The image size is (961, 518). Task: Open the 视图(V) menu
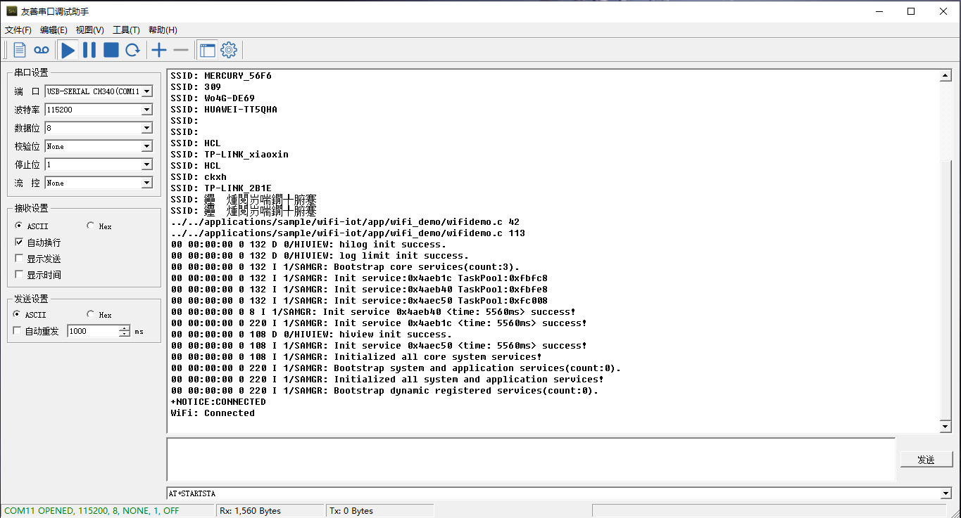(89, 30)
